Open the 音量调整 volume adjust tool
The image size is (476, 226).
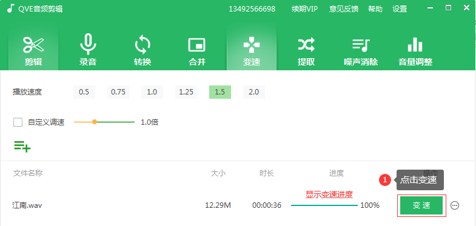click(415, 51)
